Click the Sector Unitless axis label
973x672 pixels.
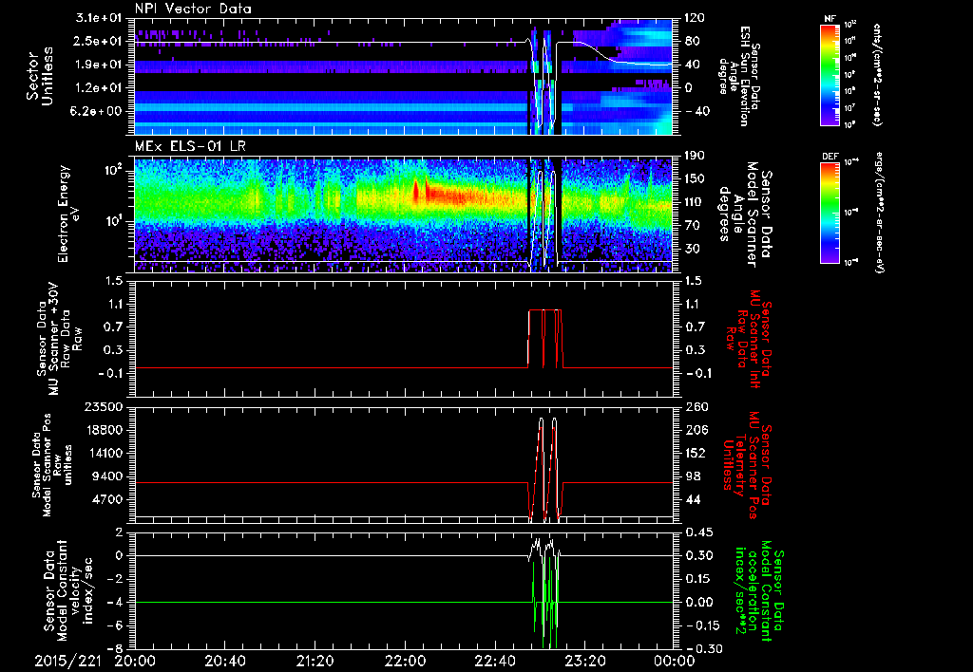click(x=40, y=76)
